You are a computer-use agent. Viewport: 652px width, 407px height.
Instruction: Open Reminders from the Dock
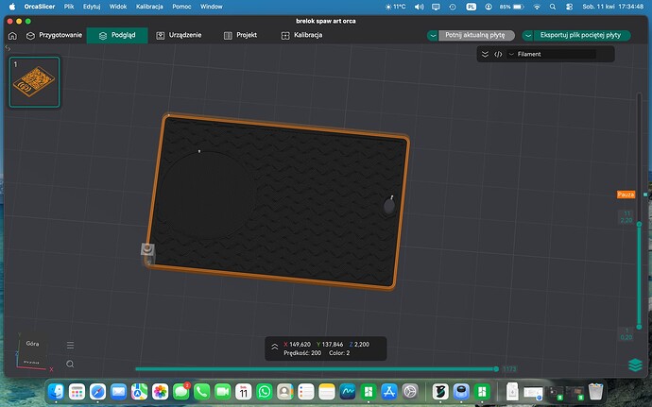point(305,392)
